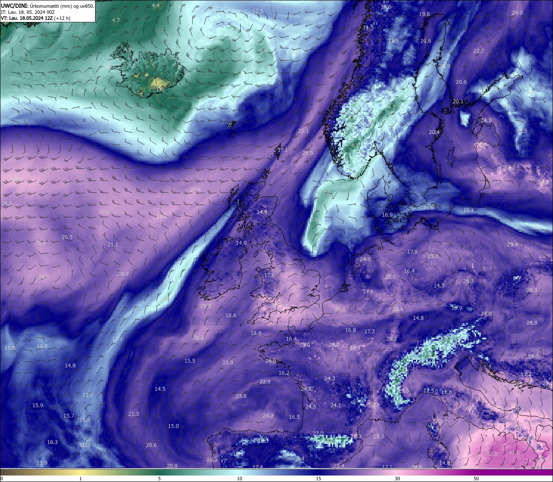This screenshot has width=553, height=482.
Task: Click the 15.9 value at the left edge
Action: [x=38, y=405]
